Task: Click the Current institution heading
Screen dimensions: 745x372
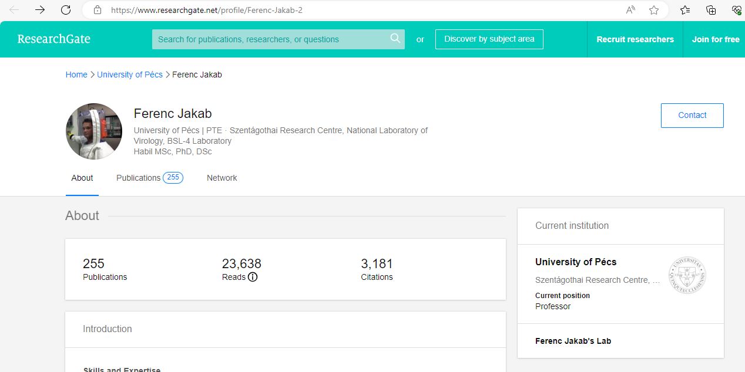Action: 572,226
